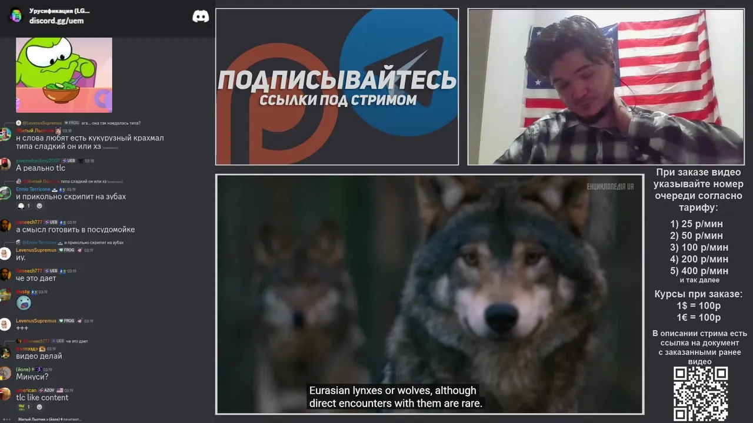753x423 pixels.
Task: Click the 'ЕНЦИКЛОПЕДІЯ UA' label in the video
Action: coord(611,186)
